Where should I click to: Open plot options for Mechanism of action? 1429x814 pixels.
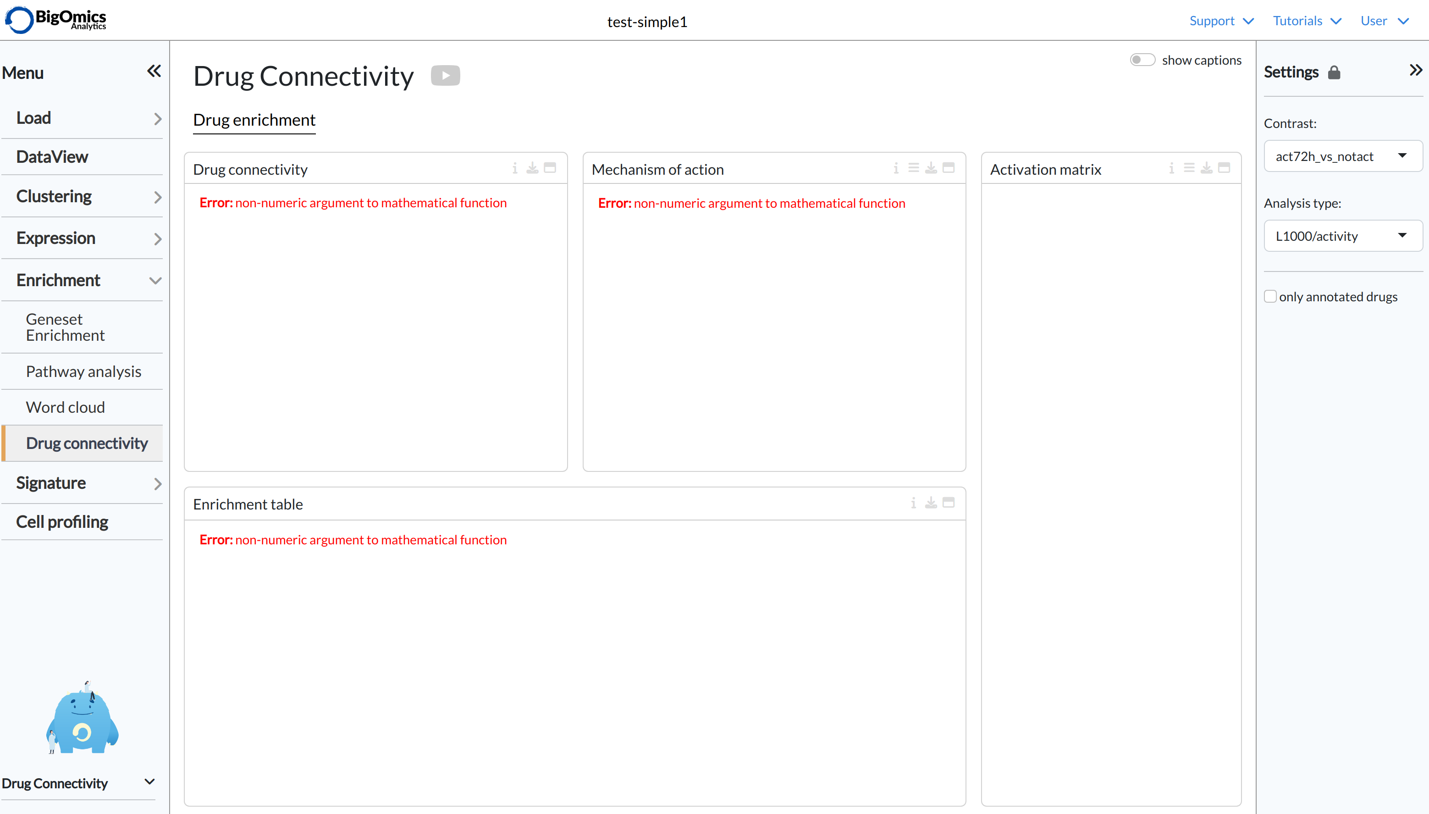(914, 168)
